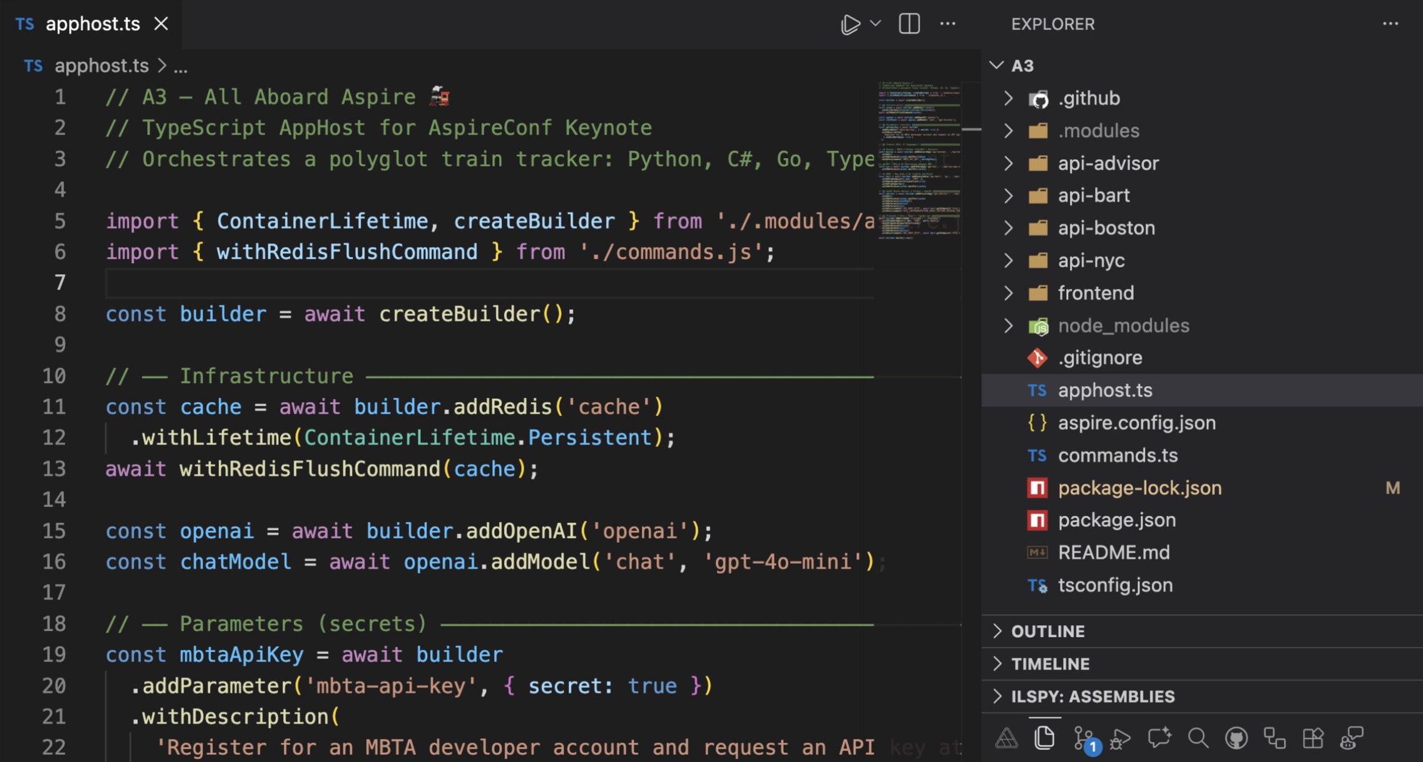Run the apphost.ts file with Run button

coord(850,24)
